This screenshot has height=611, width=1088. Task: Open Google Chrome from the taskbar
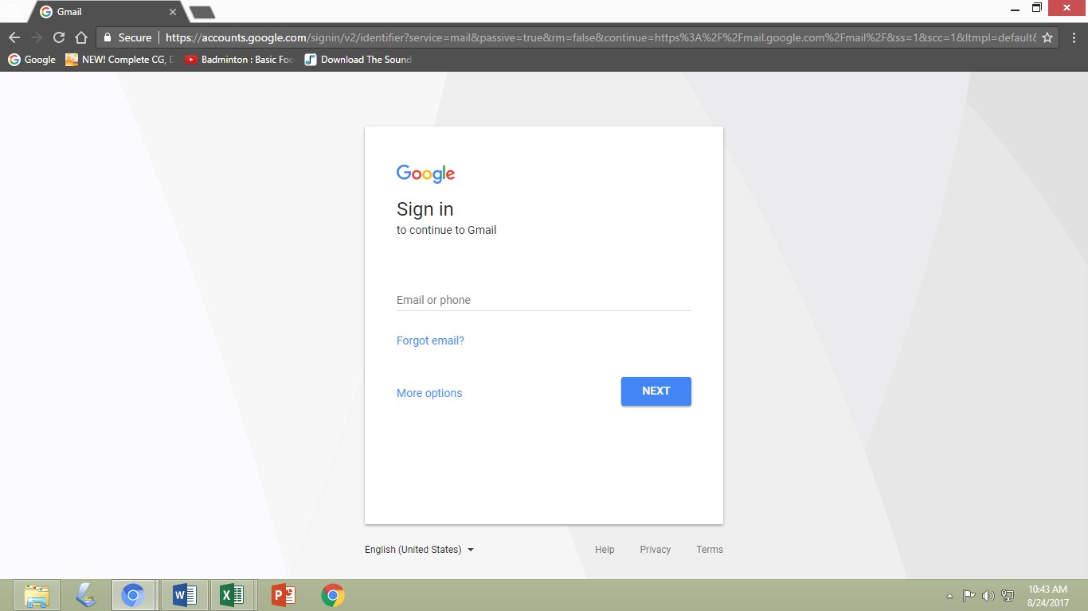[333, 595]
